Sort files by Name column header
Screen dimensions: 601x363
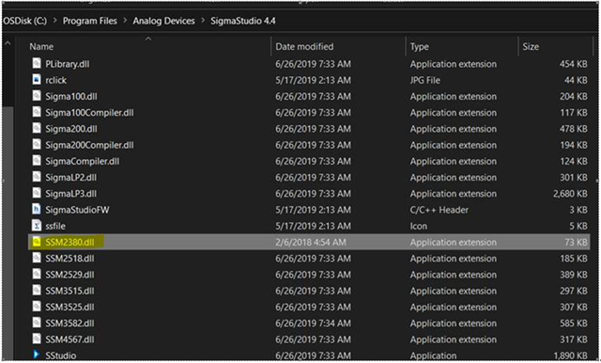(41, 46)
